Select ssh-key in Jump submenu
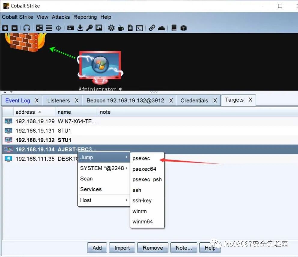The height and width of the screenshot is (257, 298). (x=147, y=201)
